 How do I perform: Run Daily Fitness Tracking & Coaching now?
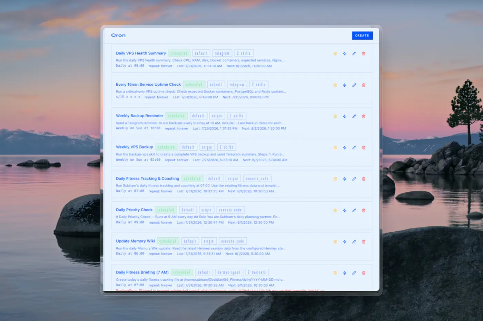tap(345, 179)
